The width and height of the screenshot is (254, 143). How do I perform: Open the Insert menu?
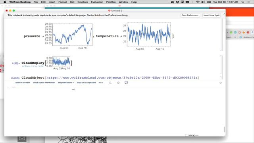coord(52,2)
